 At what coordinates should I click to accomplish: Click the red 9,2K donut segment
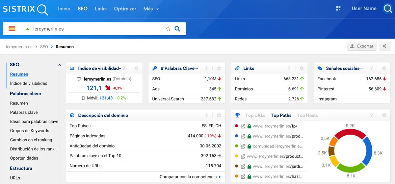(x=351, y=133)
